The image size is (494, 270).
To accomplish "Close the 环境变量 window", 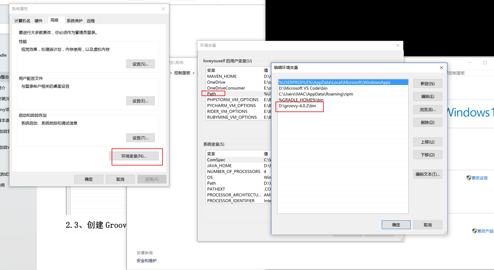I will pyautogui.click(x=398, y=45).
